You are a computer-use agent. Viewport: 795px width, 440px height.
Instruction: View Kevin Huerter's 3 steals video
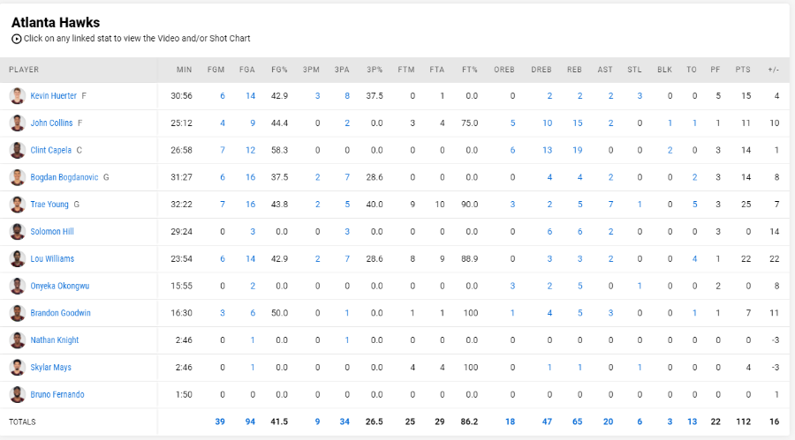tap(640, 96)
